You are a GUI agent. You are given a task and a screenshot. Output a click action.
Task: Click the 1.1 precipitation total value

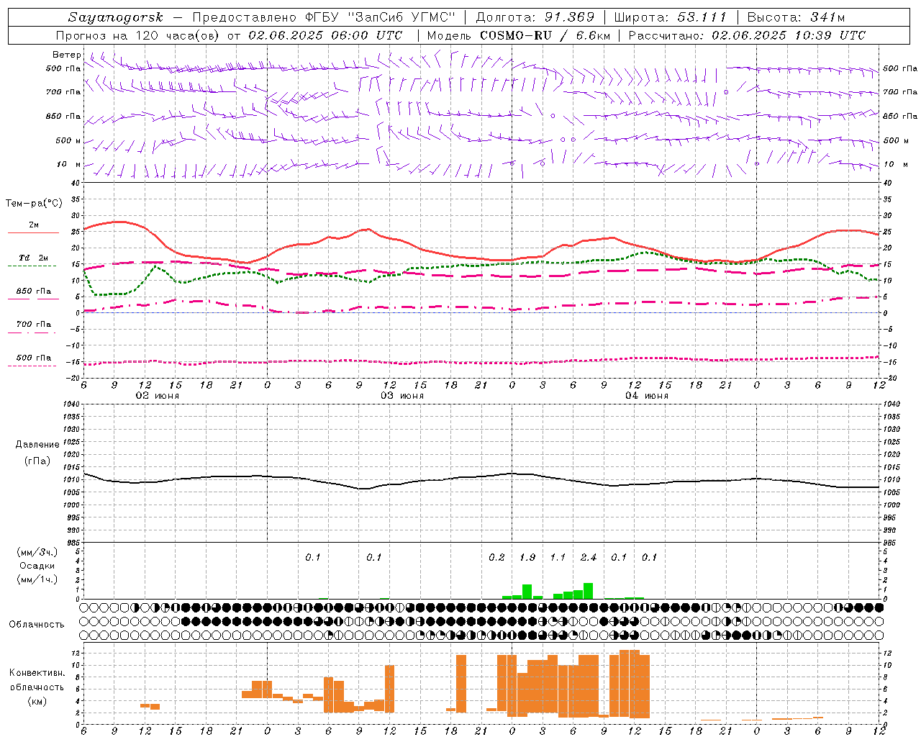[x=558, y=557]
